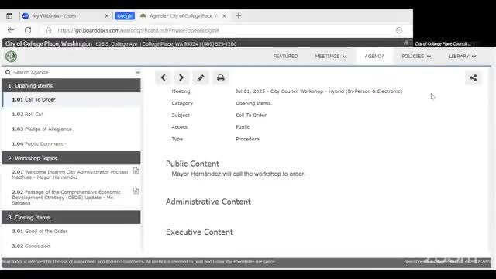Expand the Meetings dropdown
Image resolution: width=496 pixels, height=279 pixels.
[x=331, y=57]
